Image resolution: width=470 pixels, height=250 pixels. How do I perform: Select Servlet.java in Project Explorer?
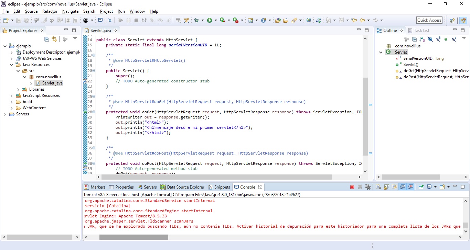coord(49,83)
